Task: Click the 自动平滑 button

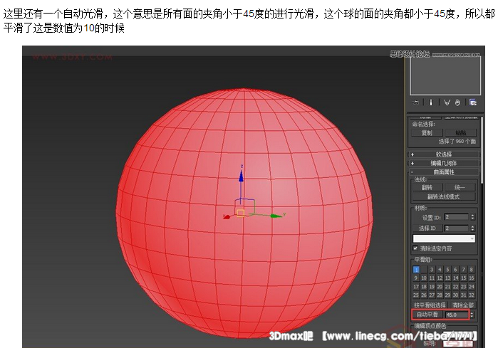Action: click(x=427, y=315)
